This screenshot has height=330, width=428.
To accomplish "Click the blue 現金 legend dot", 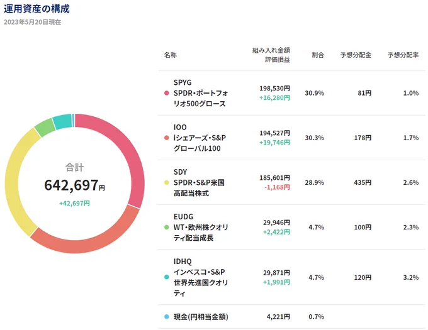I will point(167,317).
